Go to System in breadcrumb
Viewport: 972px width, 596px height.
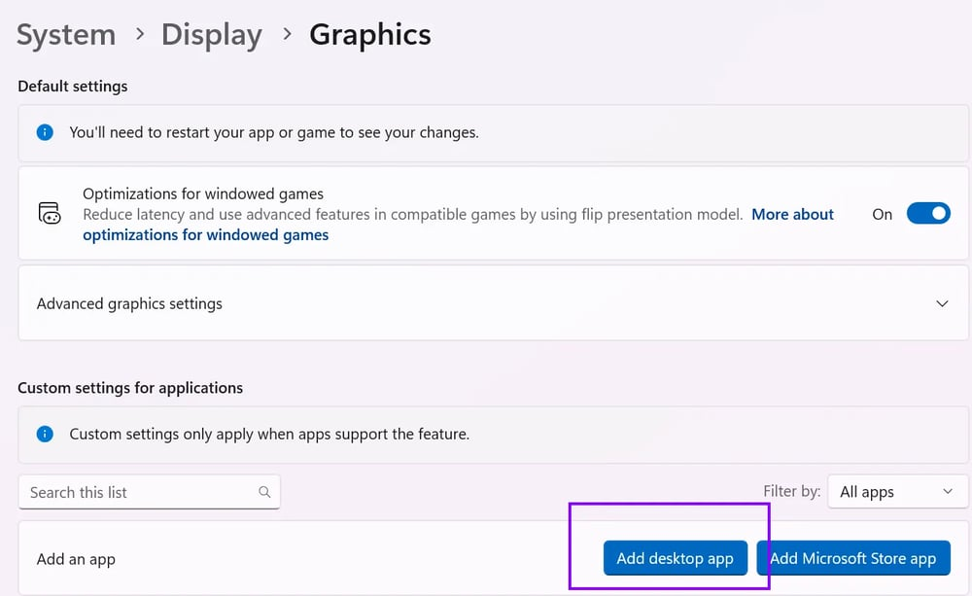pos(66,35)
